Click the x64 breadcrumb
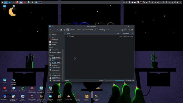This screenshot has width=183, height=103. 109,30
